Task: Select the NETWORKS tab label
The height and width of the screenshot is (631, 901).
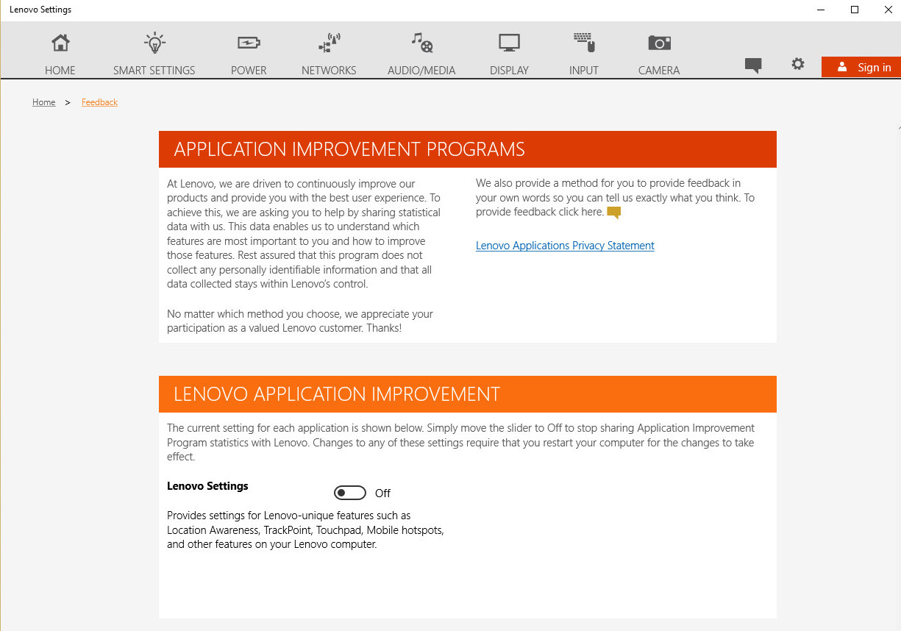Action: click(329, 71)
